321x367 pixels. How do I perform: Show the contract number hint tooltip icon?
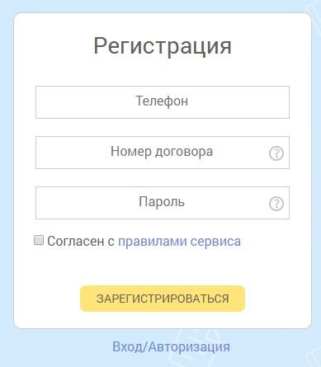(276, 153)
